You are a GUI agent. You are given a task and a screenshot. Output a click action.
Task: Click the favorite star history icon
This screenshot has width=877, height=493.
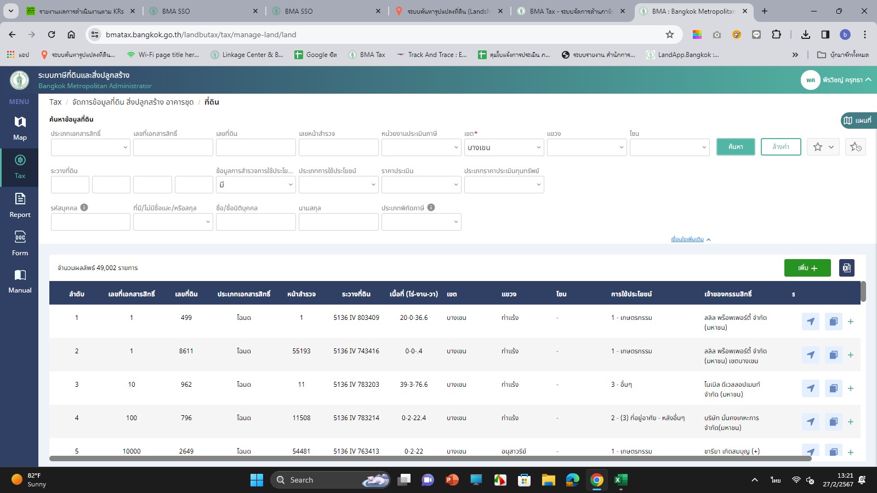pos(856,147)
